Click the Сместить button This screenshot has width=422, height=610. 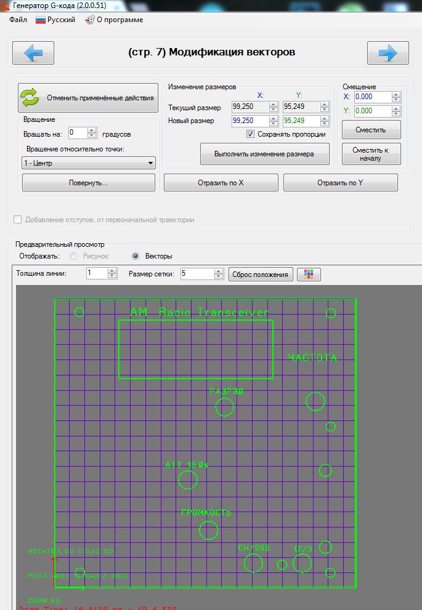(x=371, y=130)
